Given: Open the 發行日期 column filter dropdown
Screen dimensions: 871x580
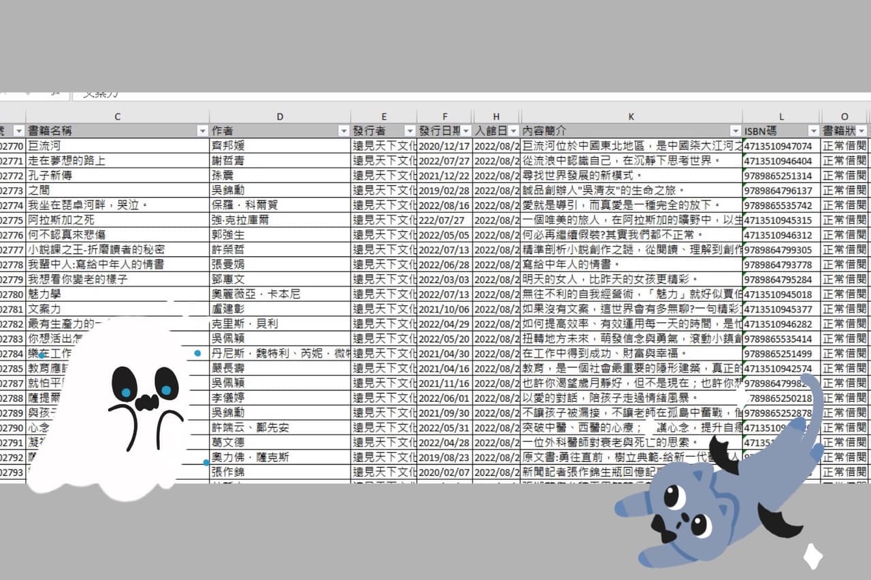Looking at the screenshot, I should tap(466, 131).
